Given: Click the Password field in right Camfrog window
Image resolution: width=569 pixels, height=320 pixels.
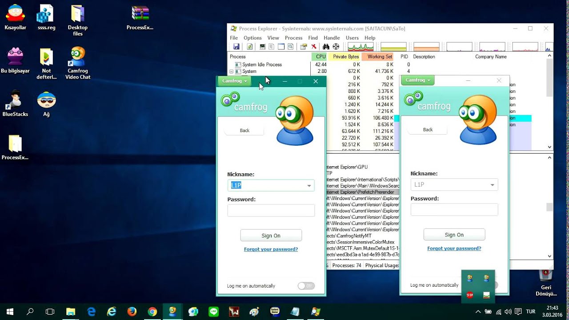Looking at the screenshot, I should point(454,210).
